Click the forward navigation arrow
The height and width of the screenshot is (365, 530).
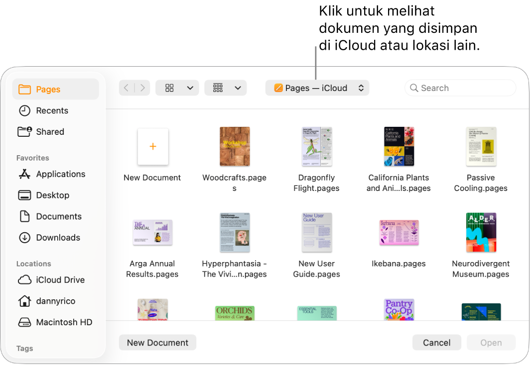pyautogui.click(x=142, y=88)
